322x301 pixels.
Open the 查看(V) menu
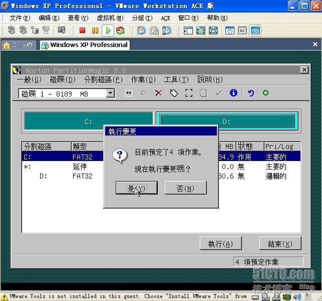(78, 18)
